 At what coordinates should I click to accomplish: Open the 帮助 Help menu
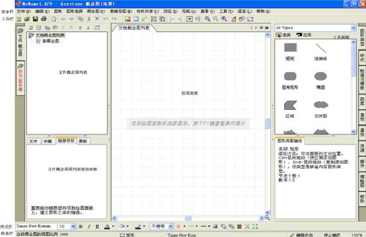pos(263,11)
